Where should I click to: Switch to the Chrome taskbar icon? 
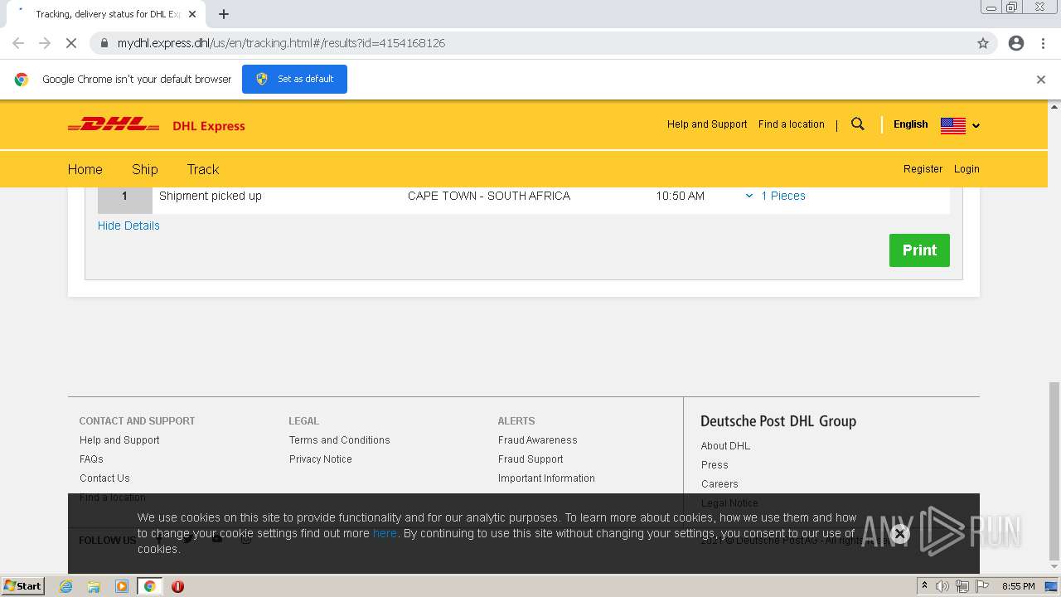(x=150, y=586)
